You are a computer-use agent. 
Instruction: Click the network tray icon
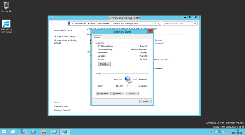[x=220, y=132]
